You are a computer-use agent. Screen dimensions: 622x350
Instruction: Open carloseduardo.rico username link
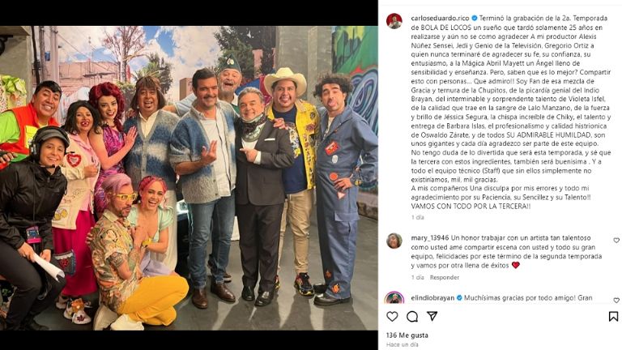pos(440,19)
